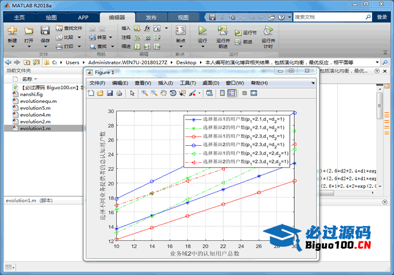Click the Go To (转至) button
394x275 pixels.
tap(98, 37)
